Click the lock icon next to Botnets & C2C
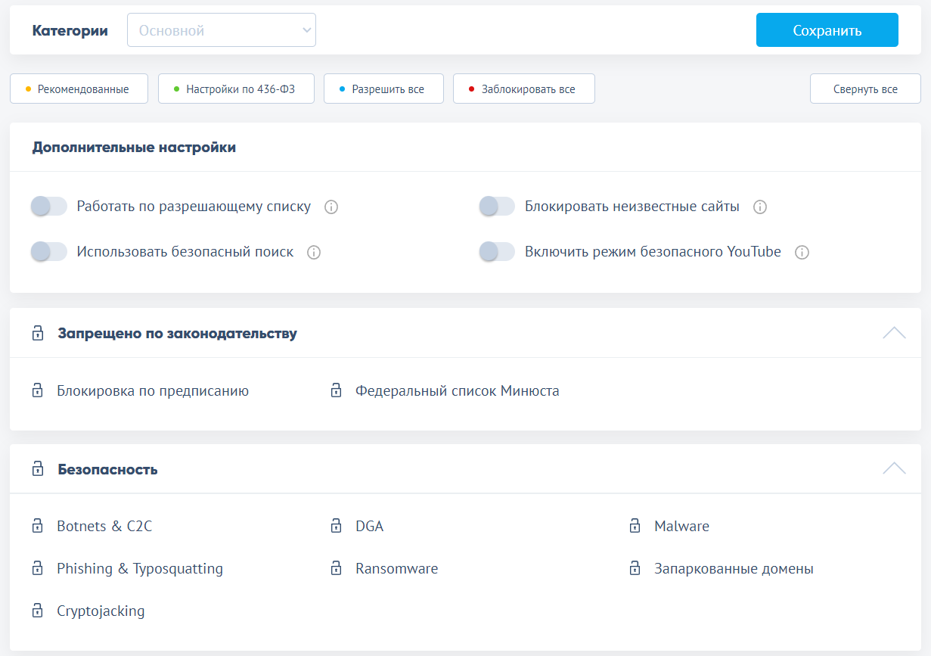 point(37,526)
